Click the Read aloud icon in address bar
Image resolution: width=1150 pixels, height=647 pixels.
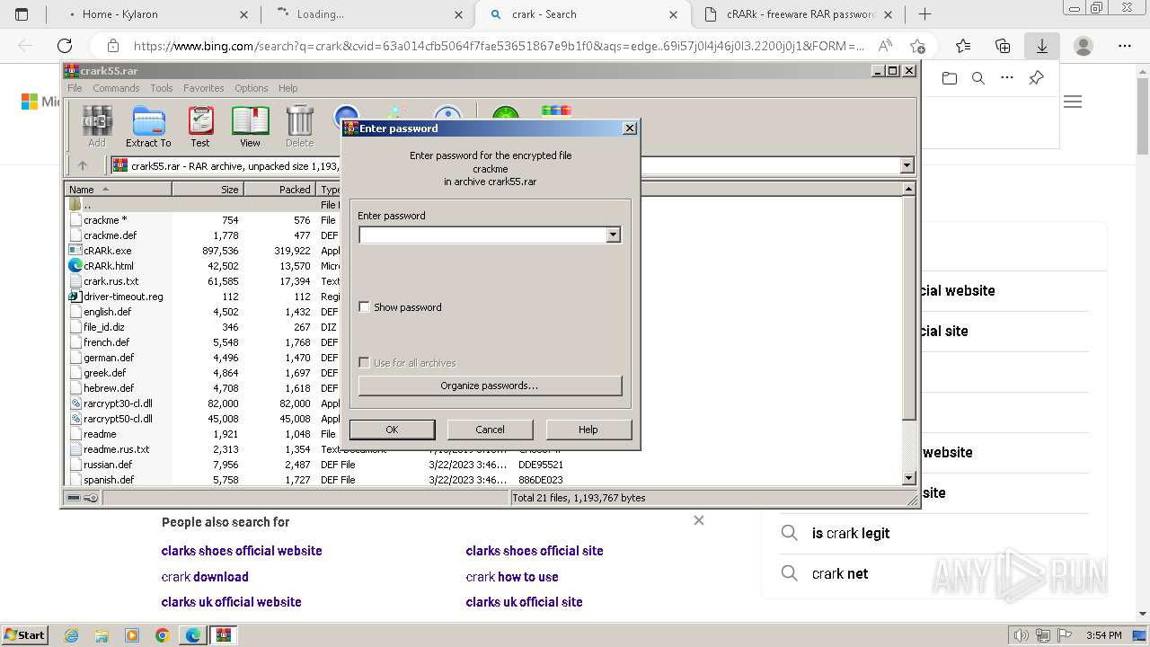(885, 46)
